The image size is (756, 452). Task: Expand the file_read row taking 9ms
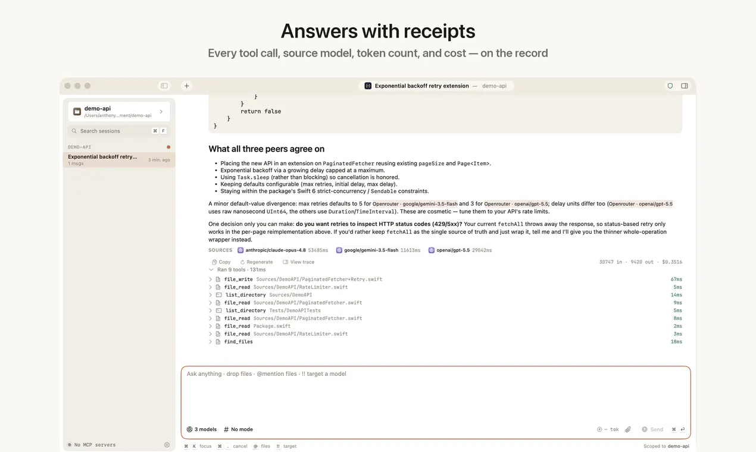(x=445, y=302)
